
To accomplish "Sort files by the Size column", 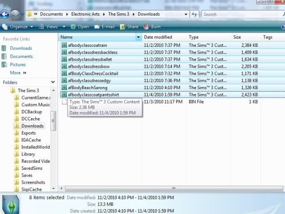I will click(x=246, y=37).
